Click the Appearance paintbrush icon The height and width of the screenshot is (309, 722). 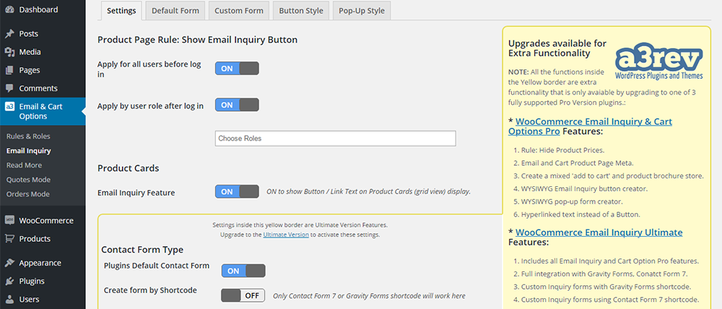click(x=9, y=263)
